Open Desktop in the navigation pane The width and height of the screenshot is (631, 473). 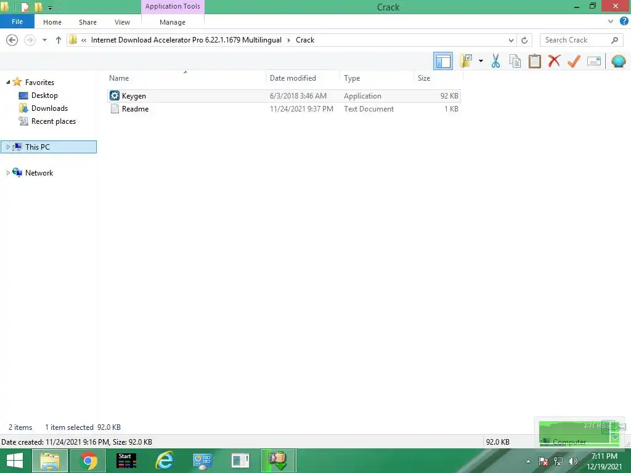44,95
